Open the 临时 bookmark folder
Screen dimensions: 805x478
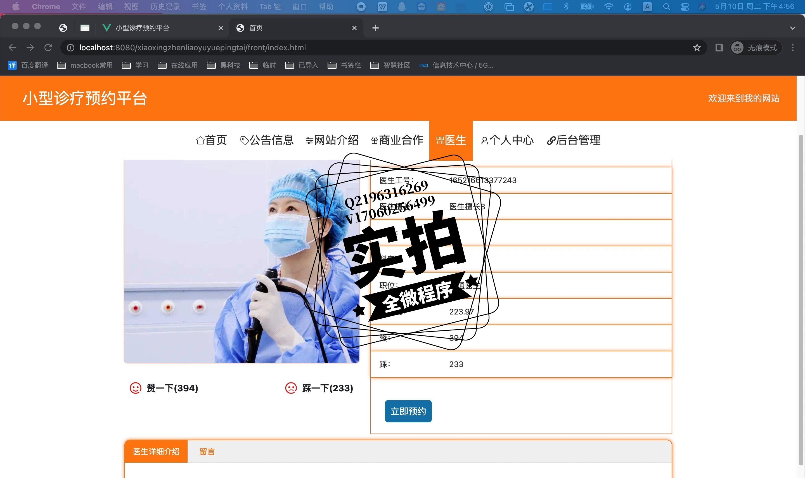coord(262,65)
